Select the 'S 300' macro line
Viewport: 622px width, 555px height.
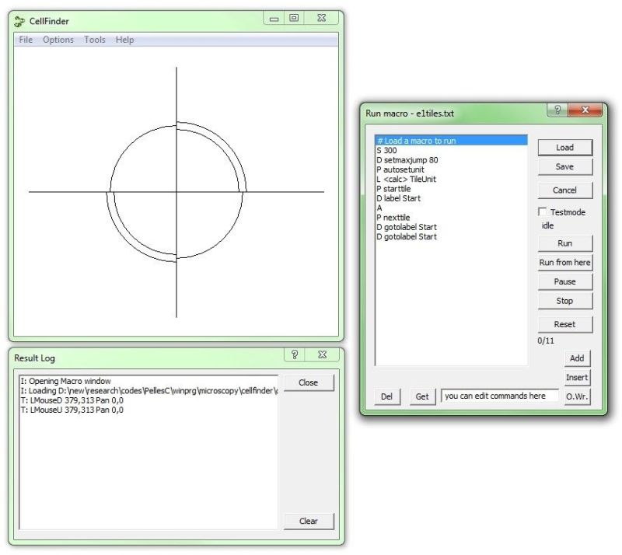451,150
